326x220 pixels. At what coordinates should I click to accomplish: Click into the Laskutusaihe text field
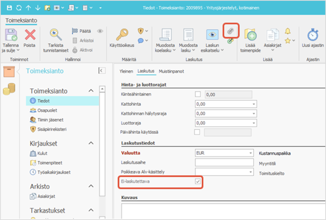tap(224, 163)
